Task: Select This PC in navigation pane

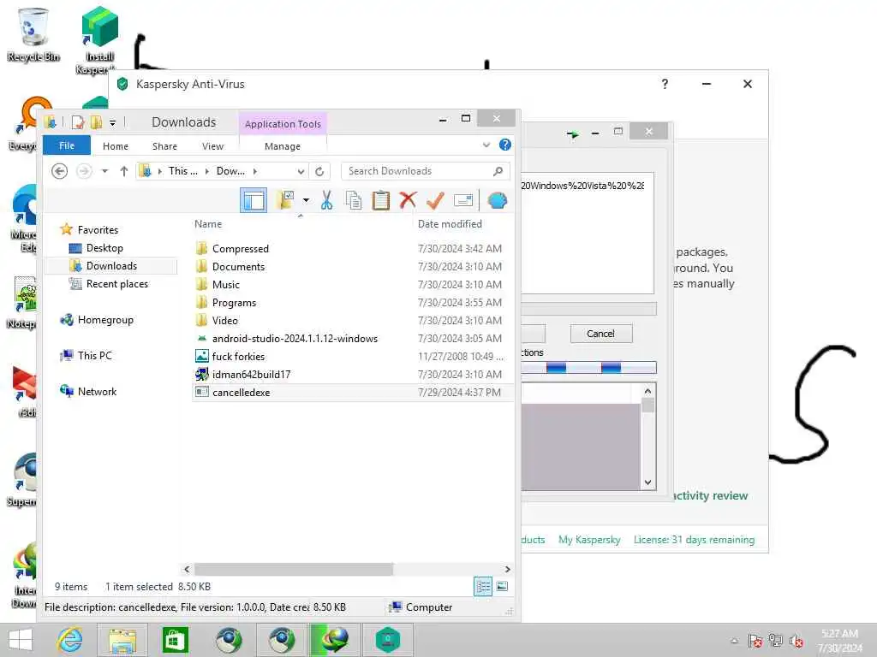Action: coord(94,356)
